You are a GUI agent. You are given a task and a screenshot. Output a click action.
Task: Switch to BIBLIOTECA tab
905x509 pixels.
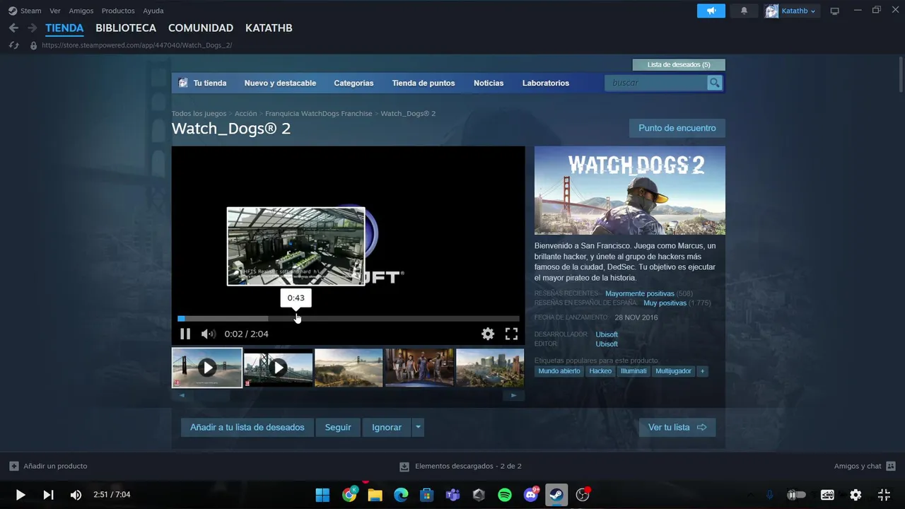(126, 28)
